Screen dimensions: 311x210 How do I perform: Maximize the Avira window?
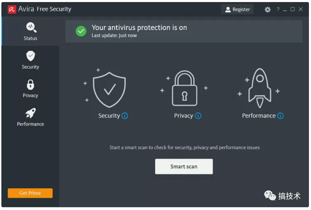tap(293, 9)
